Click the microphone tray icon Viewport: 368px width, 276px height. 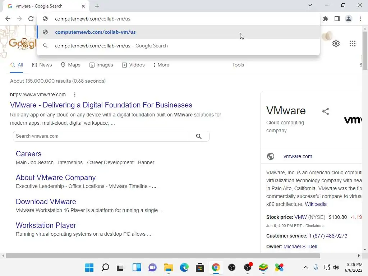coord(316,267)
